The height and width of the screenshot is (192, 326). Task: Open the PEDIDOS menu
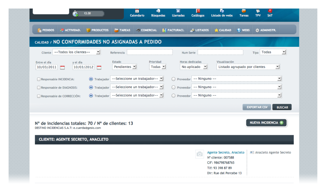coord(46,30)
